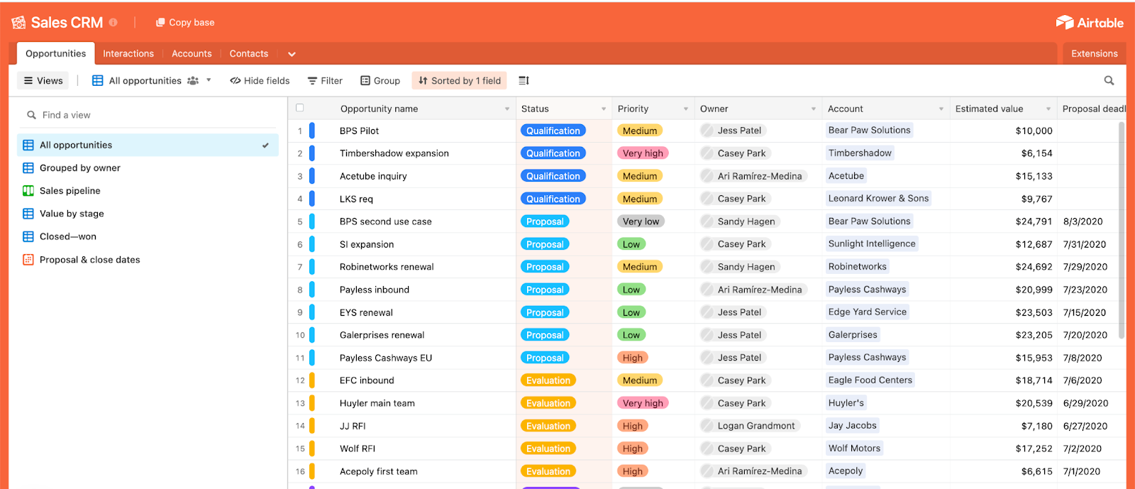Click the Sales CRM base title
1135x489 pixels.
[67, 23]
